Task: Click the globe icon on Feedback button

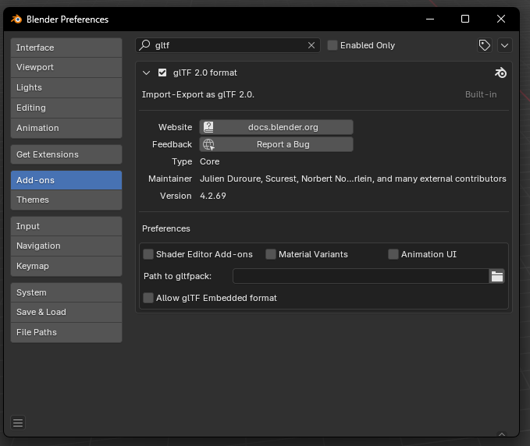Action: (208, 144)
